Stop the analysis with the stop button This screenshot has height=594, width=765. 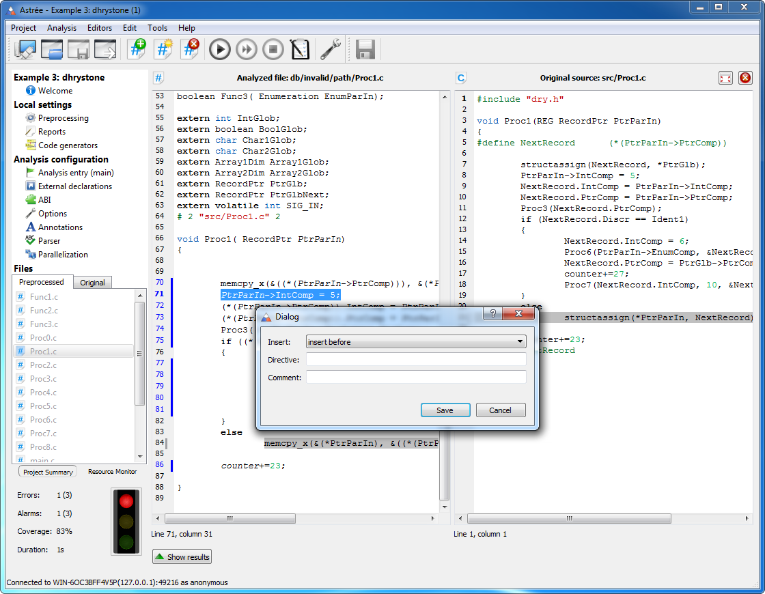click(273, 49)
